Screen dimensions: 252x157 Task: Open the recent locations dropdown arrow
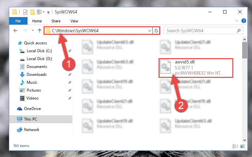pyautogui.click(x=33, y=30)
